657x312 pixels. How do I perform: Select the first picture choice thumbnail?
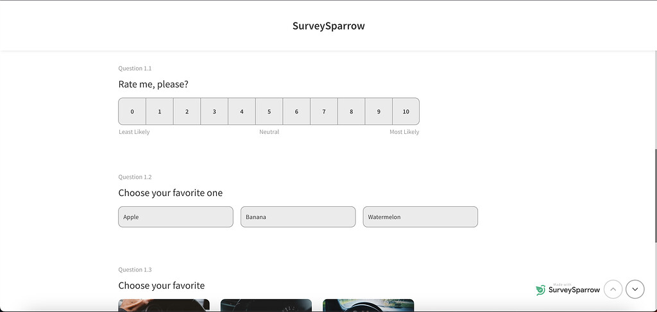click(x=164, y=306)
